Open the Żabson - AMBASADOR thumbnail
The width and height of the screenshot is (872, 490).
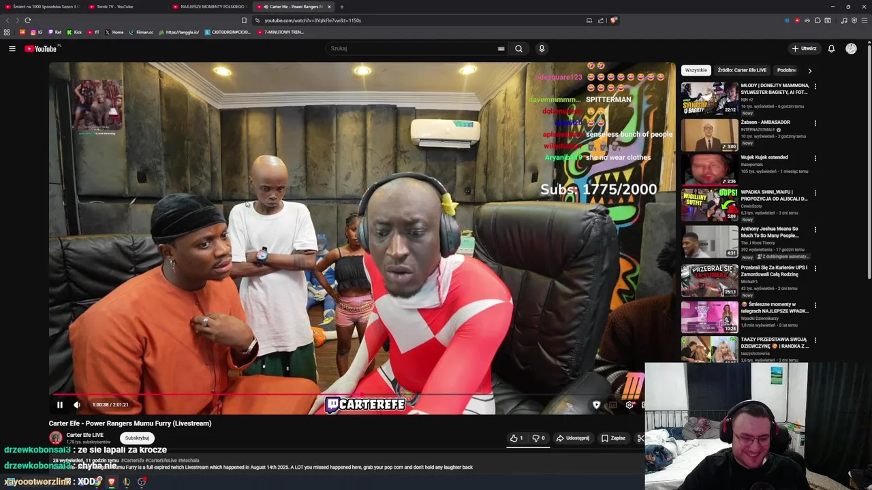[x=709, y=135]
